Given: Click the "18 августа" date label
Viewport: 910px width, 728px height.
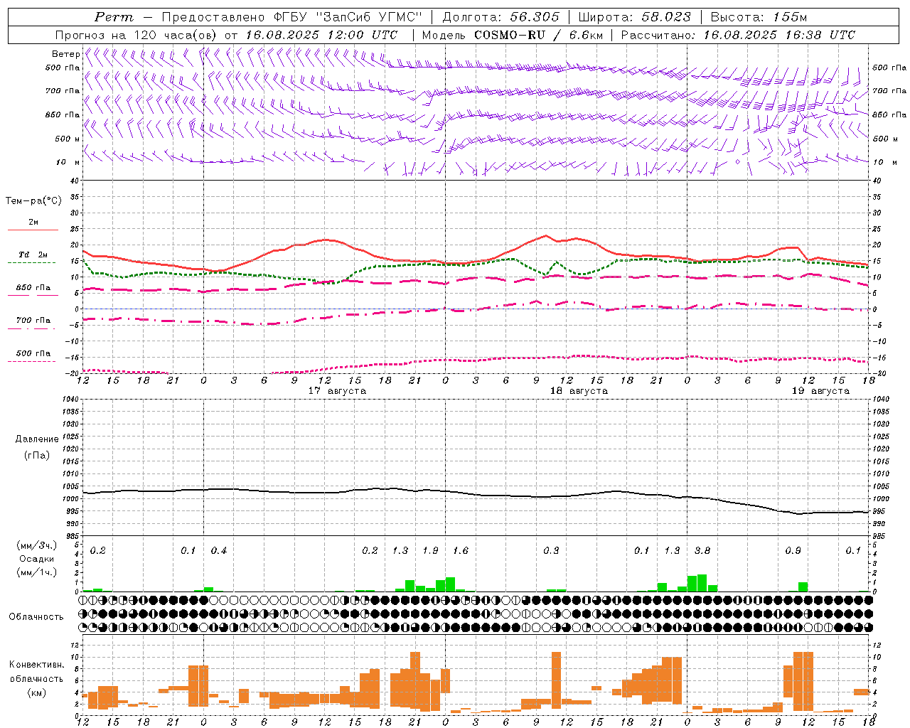Looking at the screenshot, I should (579, 391).
